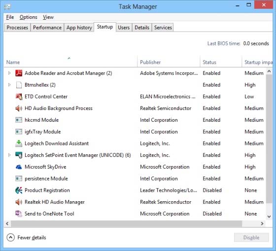
Task: Open the File menu
Action: coord(10,17)
